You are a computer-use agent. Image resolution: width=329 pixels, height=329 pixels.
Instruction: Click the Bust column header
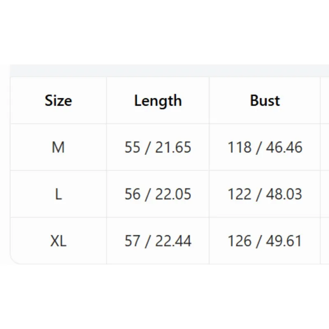coord(265,100)
